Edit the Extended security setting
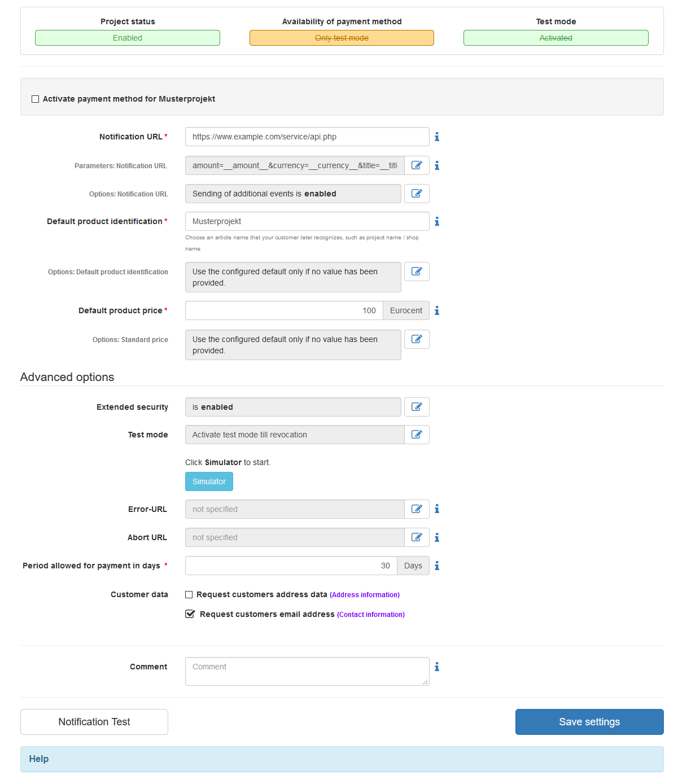This screenshot has width=678, height=784. click(x=417, y=406)
